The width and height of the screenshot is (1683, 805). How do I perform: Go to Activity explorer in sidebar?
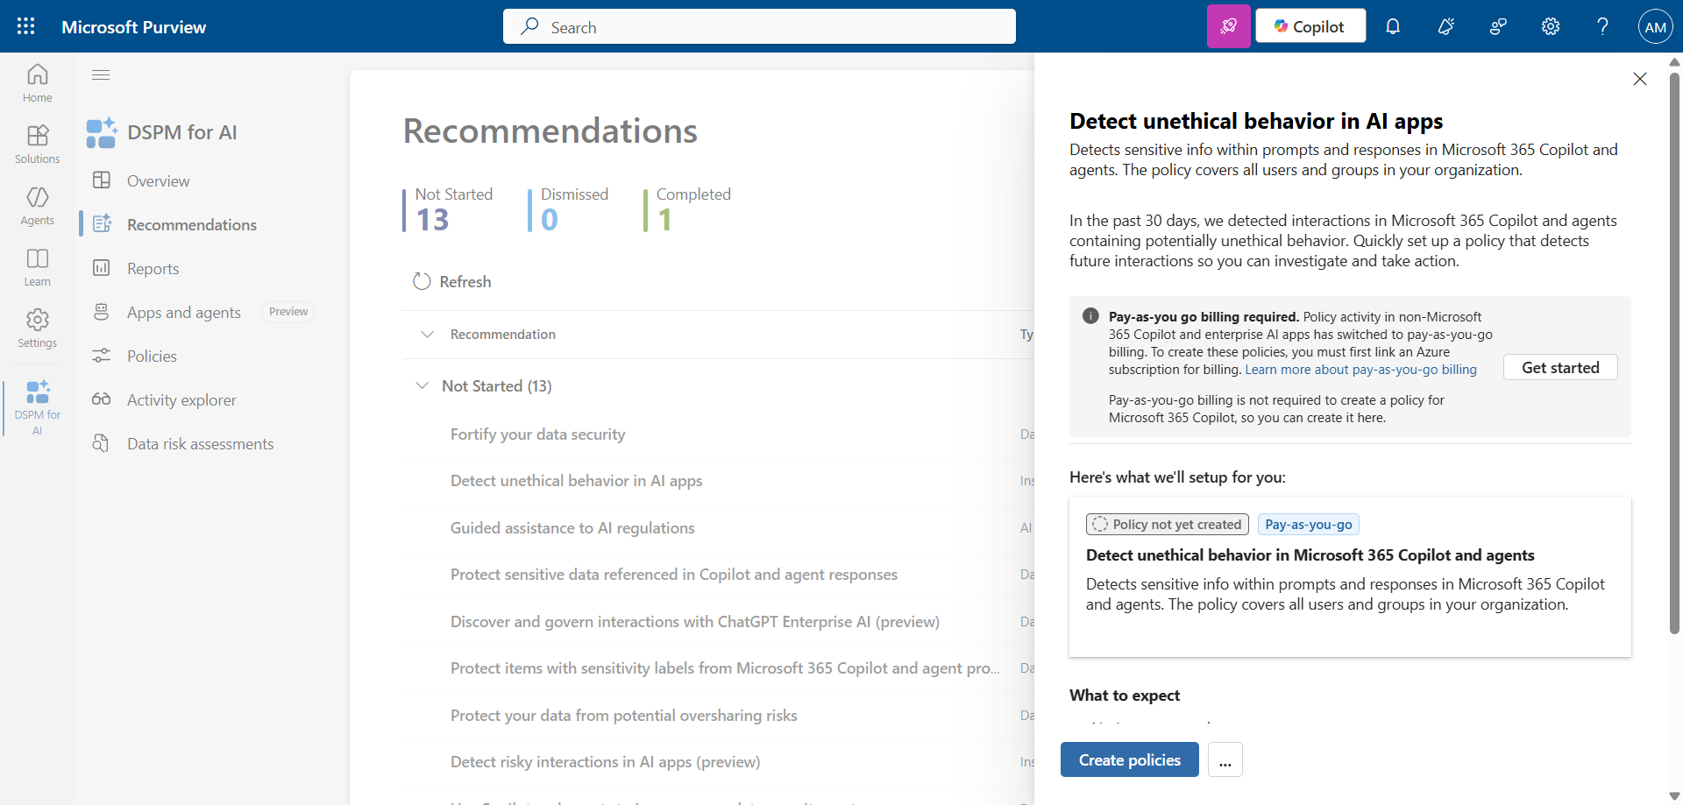click(x=181, y=400)
